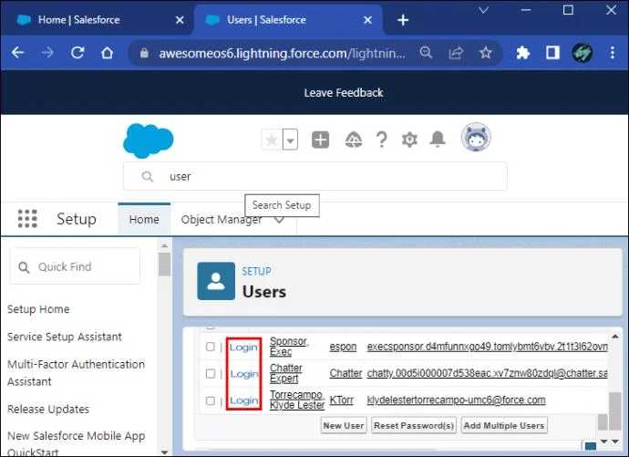Click the Chatter alias link
Viewport: 629px width, 457px height.
345,373
